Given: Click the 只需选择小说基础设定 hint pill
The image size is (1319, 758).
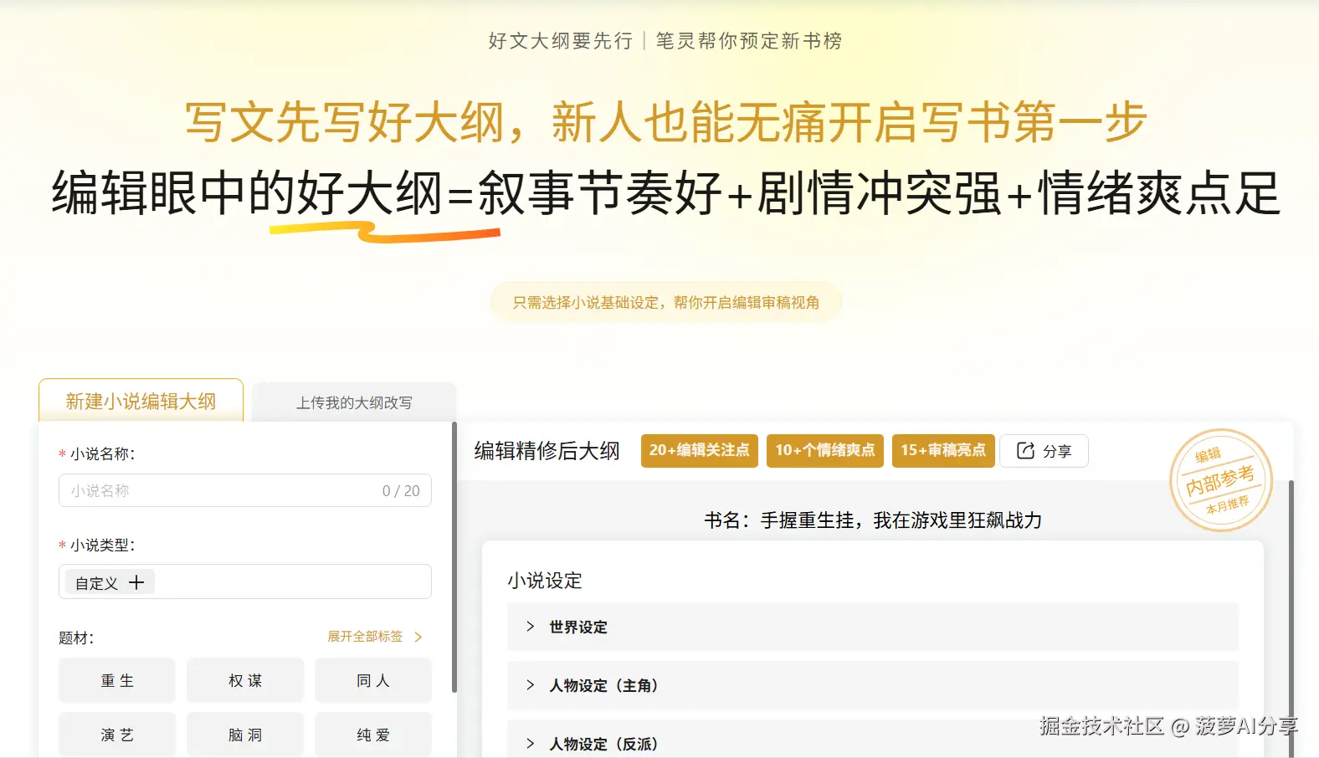Looking at the screenshot, I should click(x=665, y=302).
